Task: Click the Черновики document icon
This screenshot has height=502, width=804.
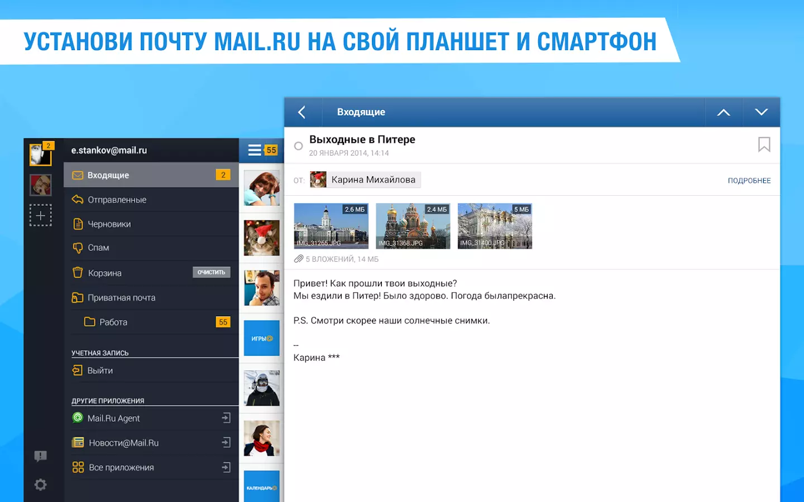Action: (78, 224)
